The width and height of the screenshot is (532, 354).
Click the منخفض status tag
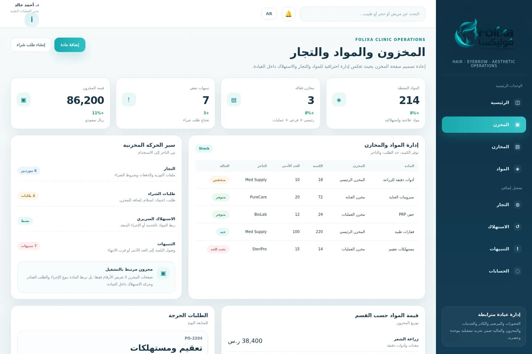[x=219, y=180]
